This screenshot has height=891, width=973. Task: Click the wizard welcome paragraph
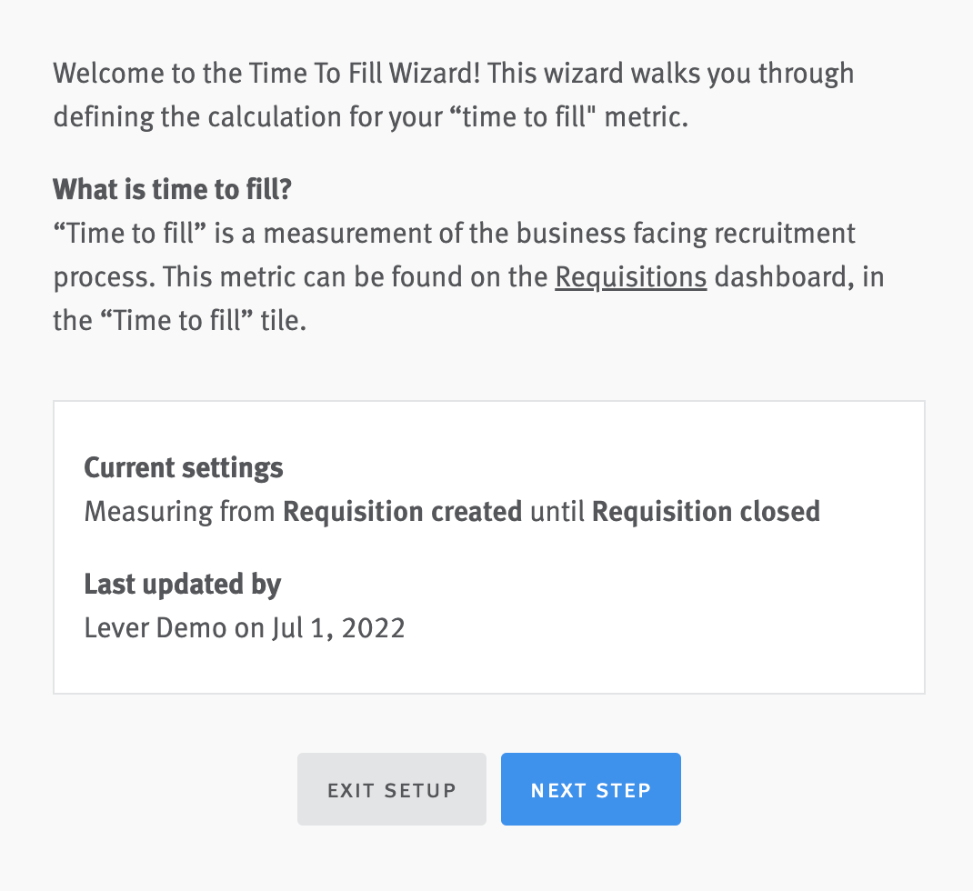tap(453, 94)
